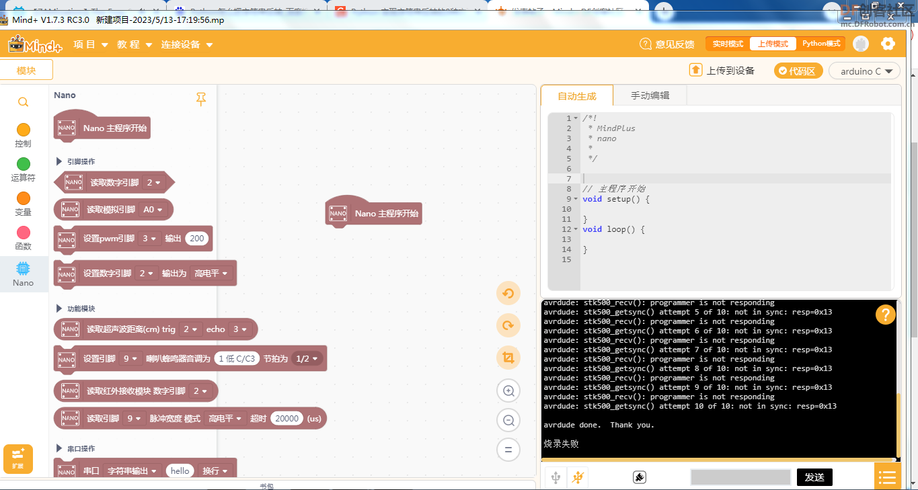Click the 烧录失败 message in the console
The height and width of the screenshot is (490, 918).
[x=561, y=444]
